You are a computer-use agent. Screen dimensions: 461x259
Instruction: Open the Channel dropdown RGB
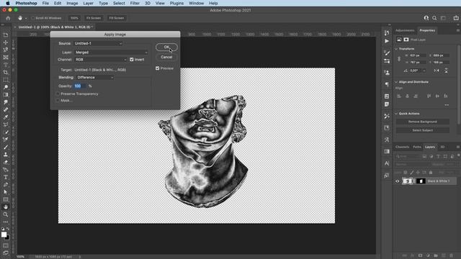tap(101, 60)
